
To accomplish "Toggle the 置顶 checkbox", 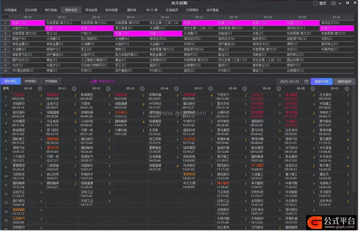I will coord(316,3).
